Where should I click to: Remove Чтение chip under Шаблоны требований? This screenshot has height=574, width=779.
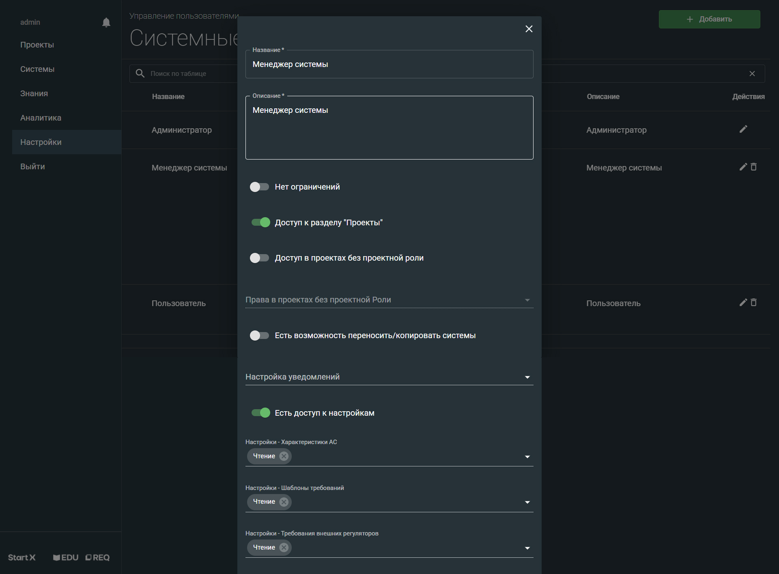tap(284, 502)
